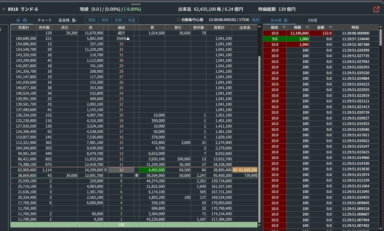The image size is (384, 231).
Task: Select the 5分足 tab
Action: pyautogui.click(x=312, y=20)
